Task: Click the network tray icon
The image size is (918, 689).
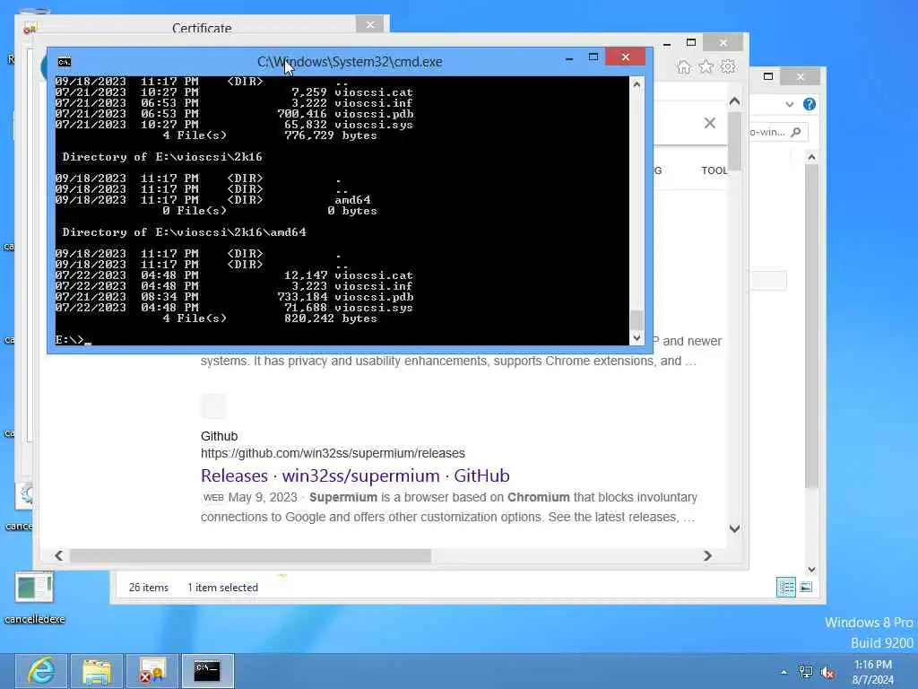Action: point(806,672)
